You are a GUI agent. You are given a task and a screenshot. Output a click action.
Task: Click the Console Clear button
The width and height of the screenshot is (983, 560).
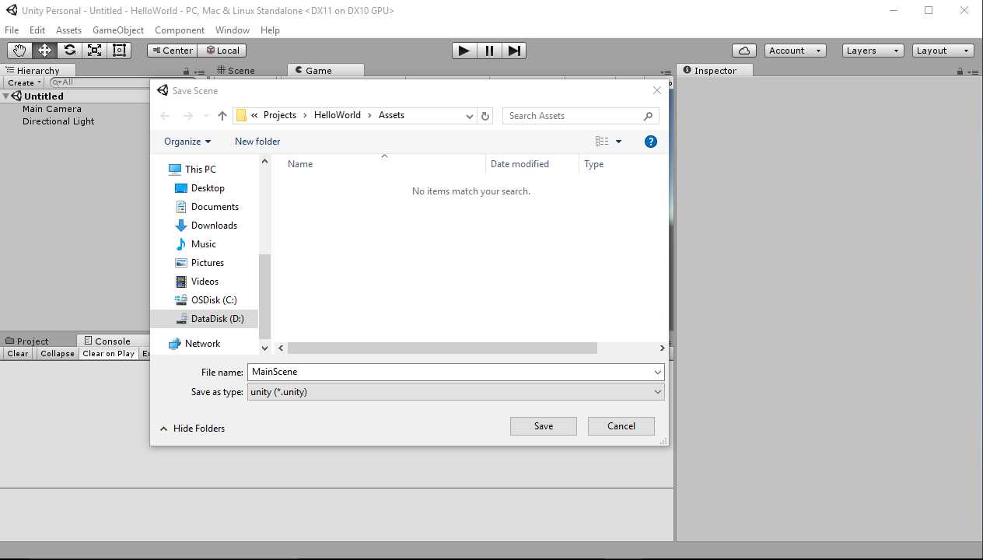[18, 353]
